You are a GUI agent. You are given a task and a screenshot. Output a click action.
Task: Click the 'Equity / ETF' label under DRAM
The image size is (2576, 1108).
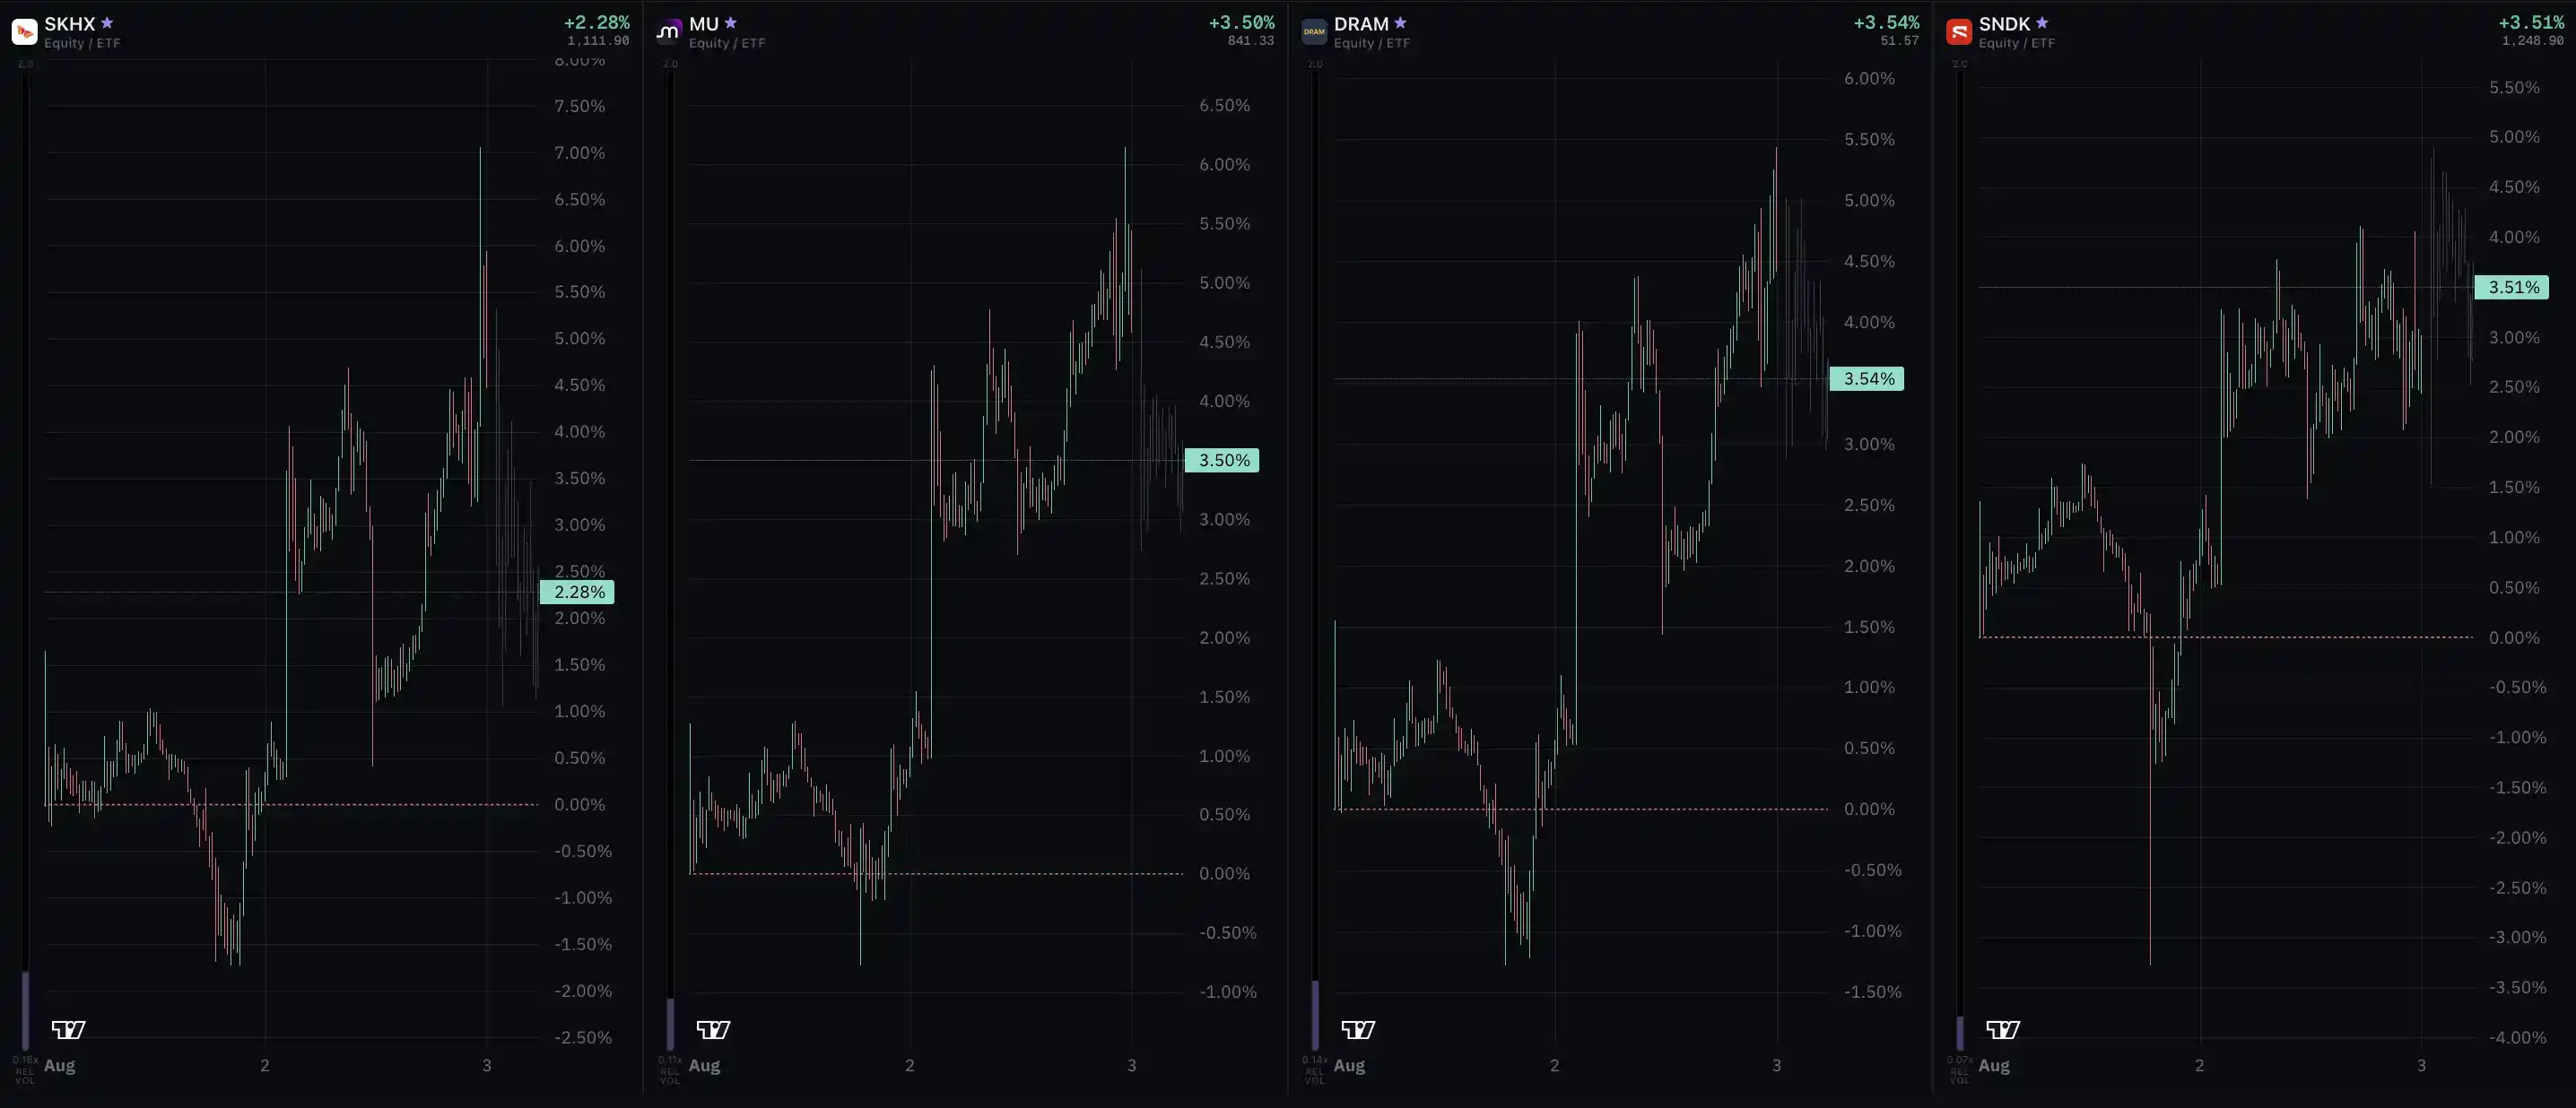(x=1372, y=43)
